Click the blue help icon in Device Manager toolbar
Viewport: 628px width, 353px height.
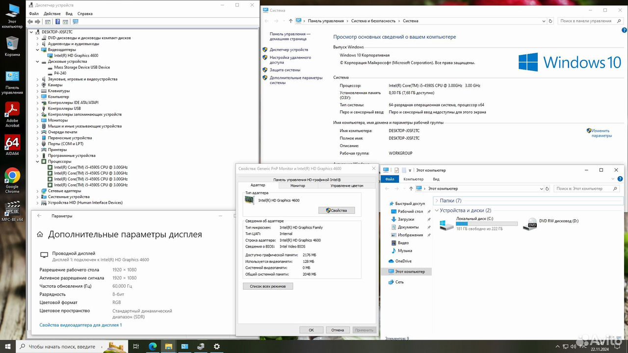click(57, 22)
